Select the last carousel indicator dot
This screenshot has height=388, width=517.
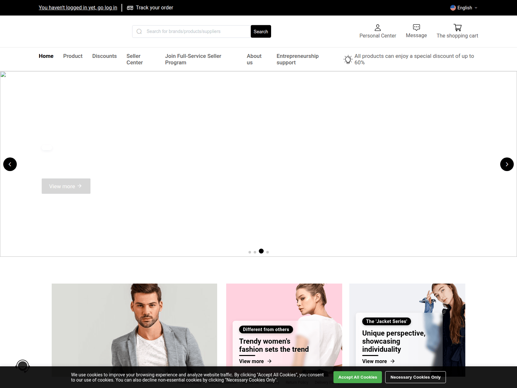point(268,252)
